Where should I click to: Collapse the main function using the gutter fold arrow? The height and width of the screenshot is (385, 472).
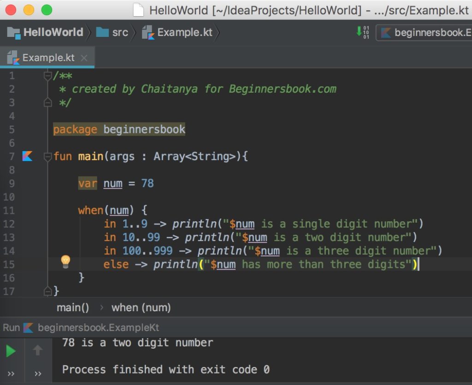(x=47, y=156)
